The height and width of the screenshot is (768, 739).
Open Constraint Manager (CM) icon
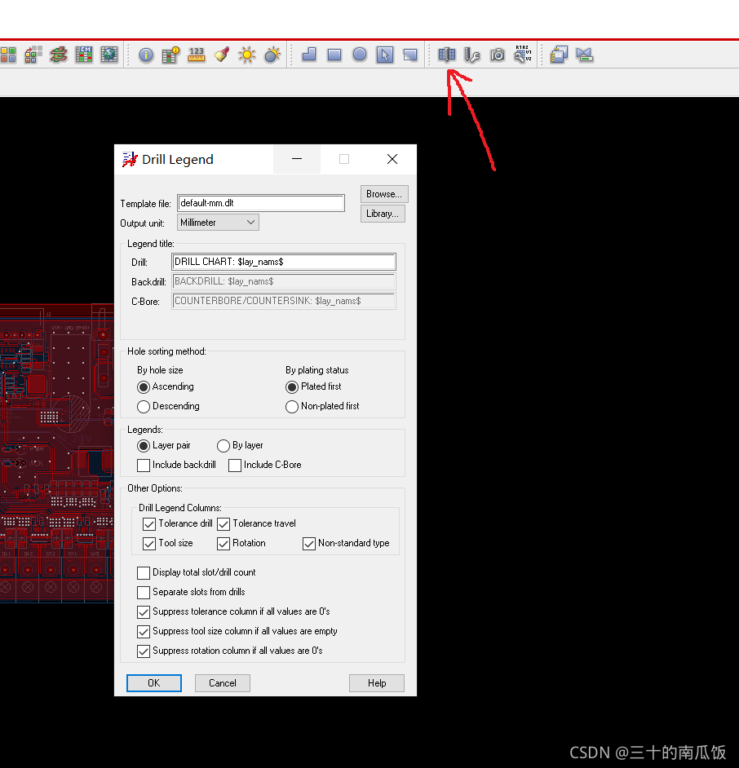tap(84, 55)
